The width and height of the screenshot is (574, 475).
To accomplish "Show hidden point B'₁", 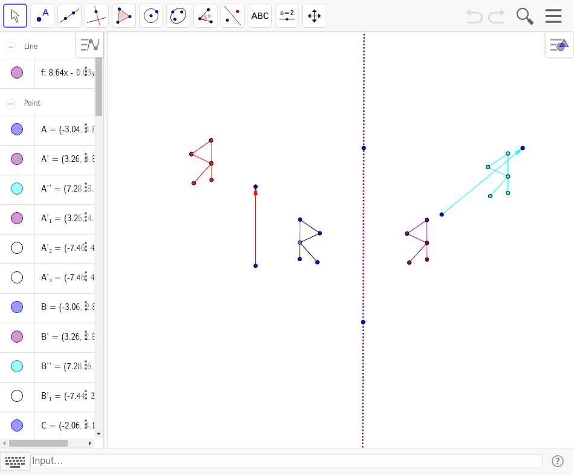I will tap(17, 396).
